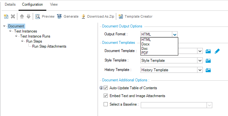Choose HTML from the format list
The image size is (228, 116).
pyautogui.click(x=159, y=40)
